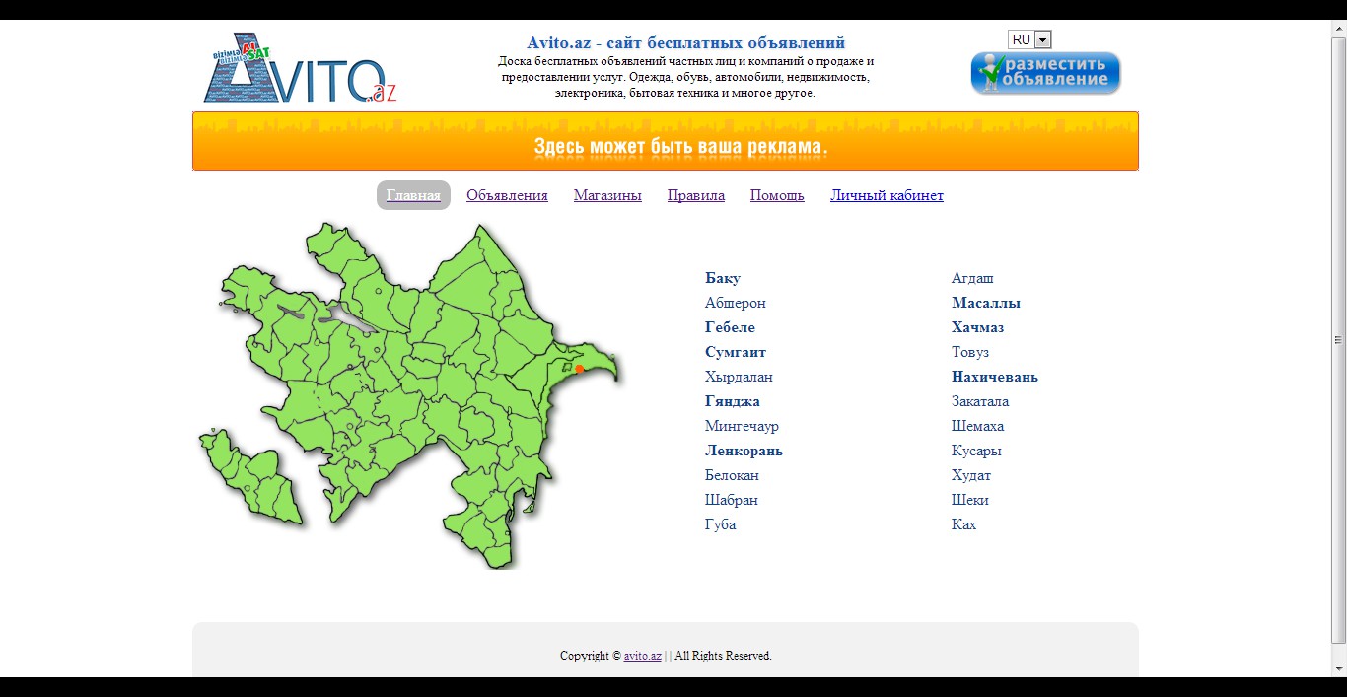Click the Белокан city link

click(x=732, y=475)
